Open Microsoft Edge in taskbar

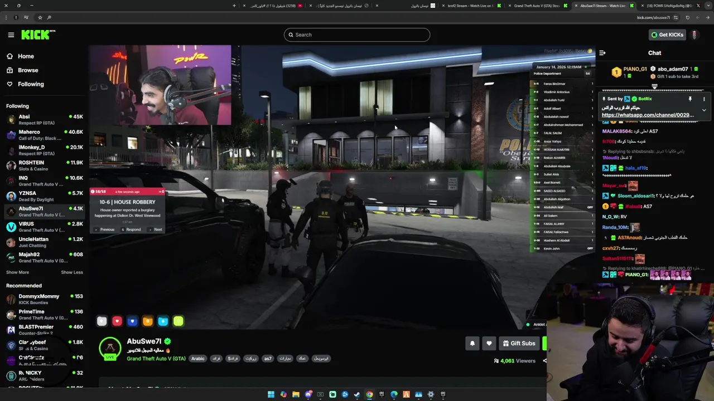[x=394, y=394]
